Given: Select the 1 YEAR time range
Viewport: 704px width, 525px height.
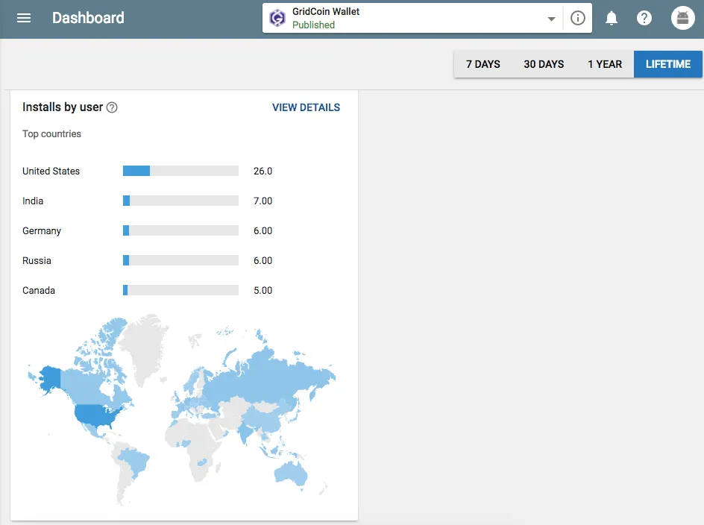Looking at the screenshot, I should point(605,64).
